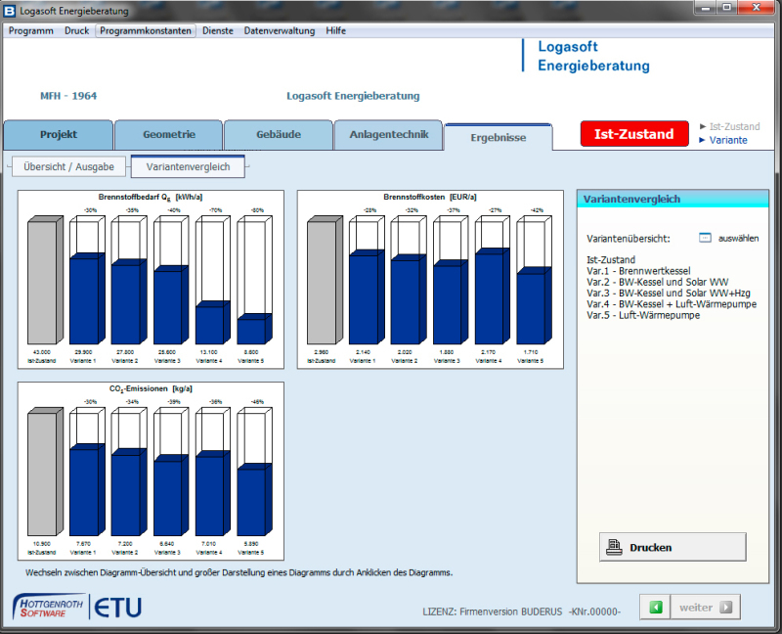The image size is (782, 634).
Task: Open the Dienste menu
Action: pos(218,30)
